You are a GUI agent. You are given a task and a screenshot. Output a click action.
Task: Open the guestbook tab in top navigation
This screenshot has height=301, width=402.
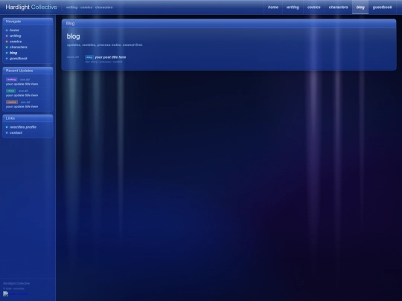382,7
